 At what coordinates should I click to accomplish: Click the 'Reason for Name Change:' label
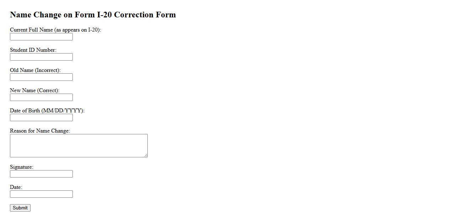coord(40,131)
